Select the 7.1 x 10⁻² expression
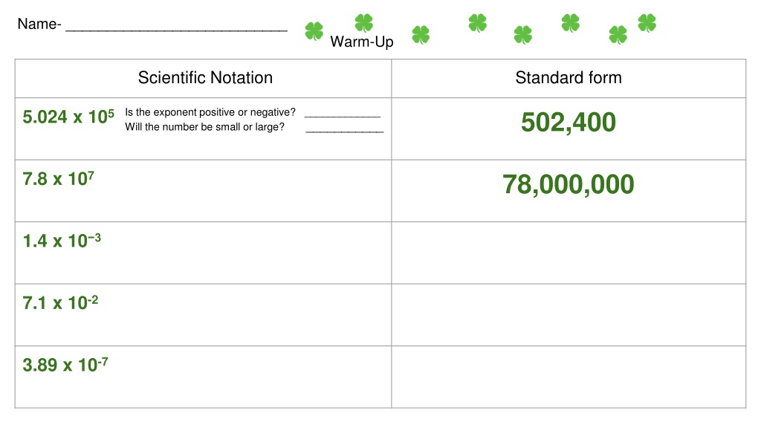This screenshot has height=428, width=761. 60,303
